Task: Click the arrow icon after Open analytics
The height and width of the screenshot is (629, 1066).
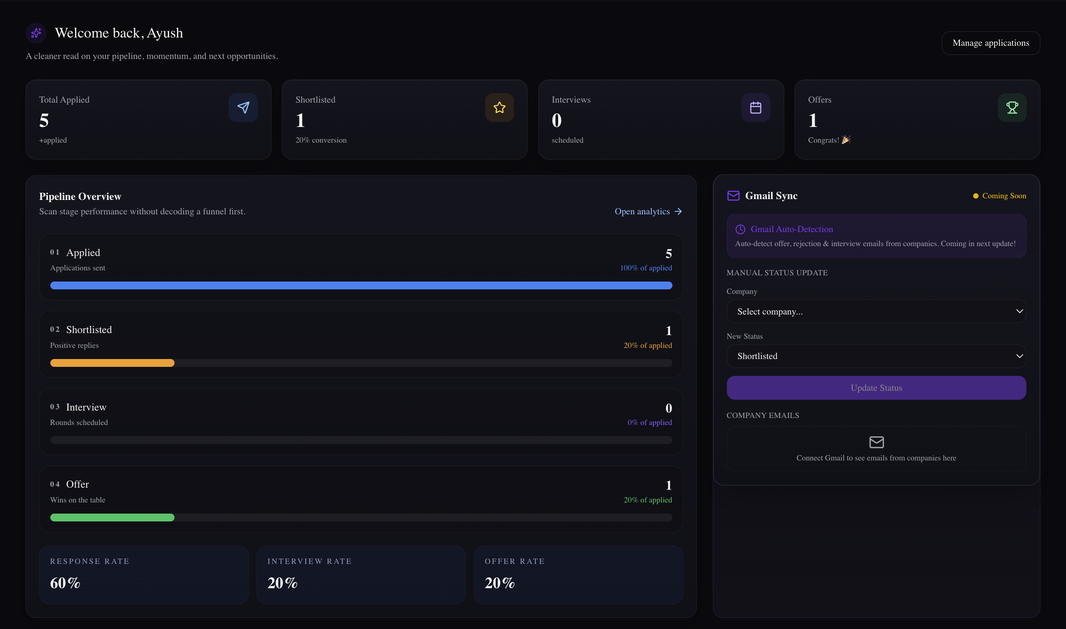Action: point(678,211)
